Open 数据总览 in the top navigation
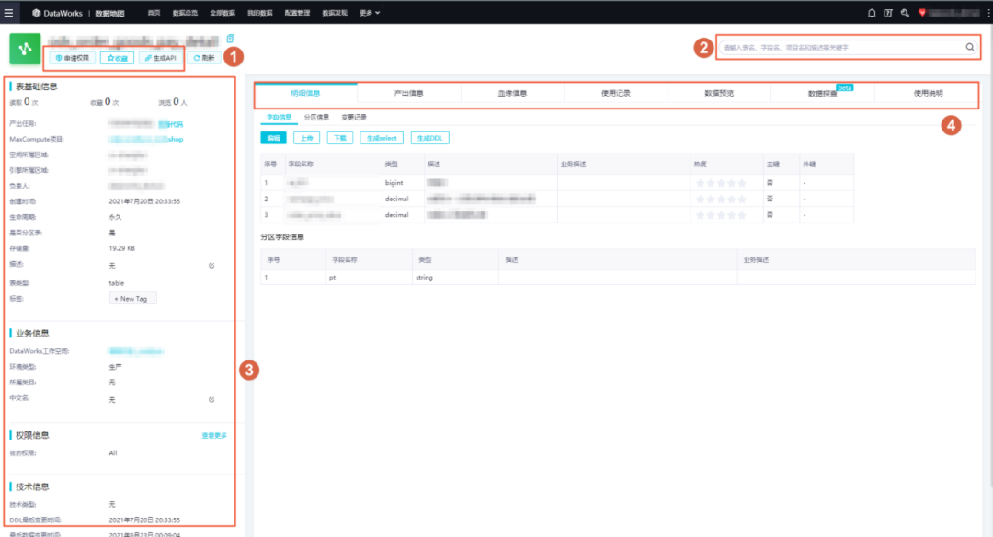The width and height of the screenshot is (993, 537). (185, 13)
